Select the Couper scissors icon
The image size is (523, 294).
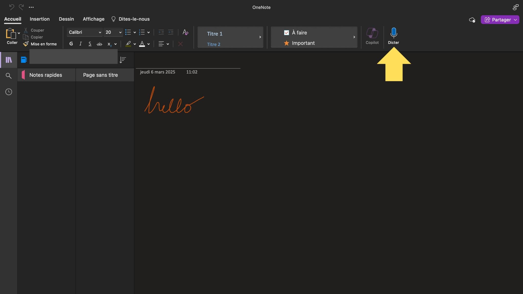[26, 30]
